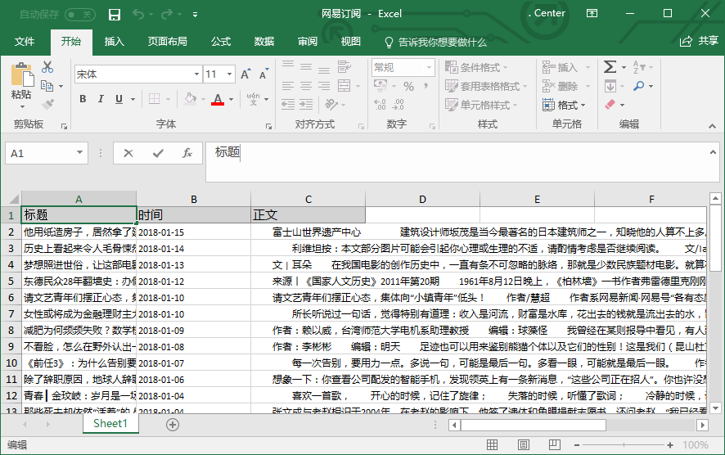Switch to Normal view in status bar
This screenshot has width=725, height=455.
click(x=493, y=445)
